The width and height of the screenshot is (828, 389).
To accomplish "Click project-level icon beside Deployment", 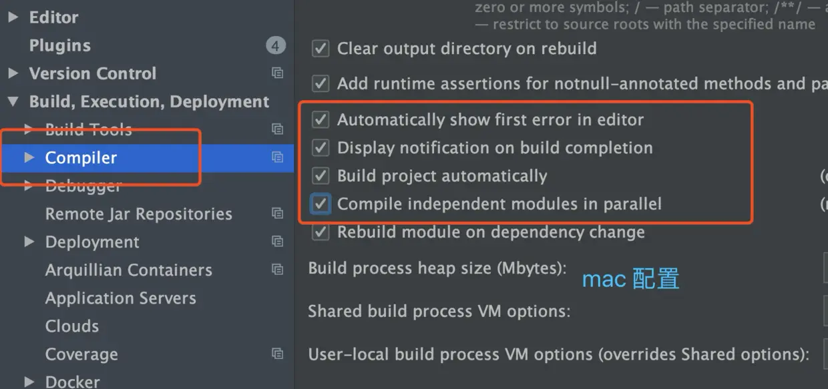I will tap(277, 242).
